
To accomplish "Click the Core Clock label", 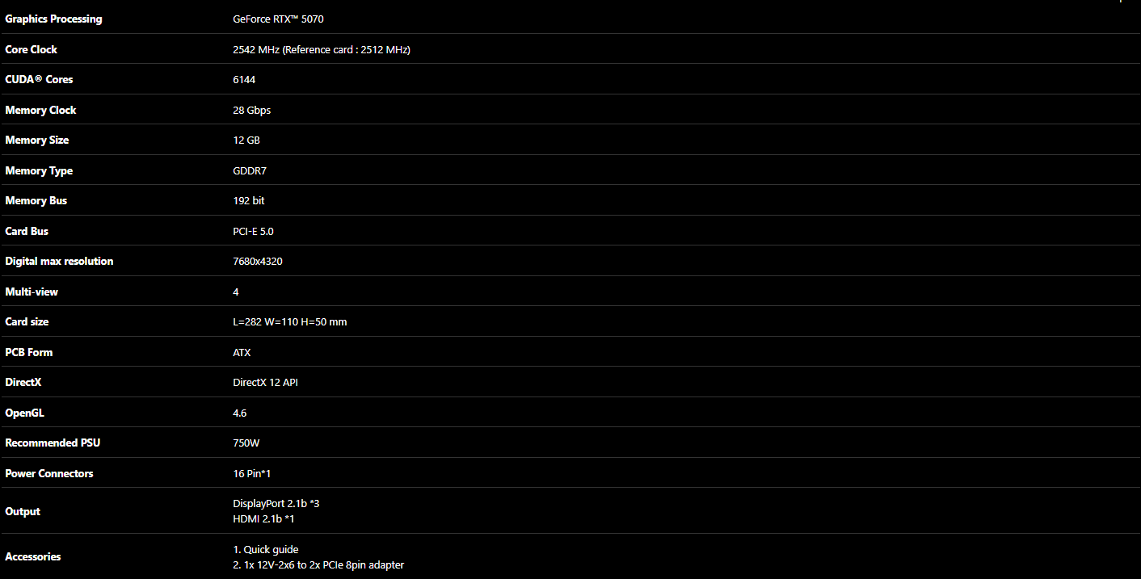I will coord(31,49).
